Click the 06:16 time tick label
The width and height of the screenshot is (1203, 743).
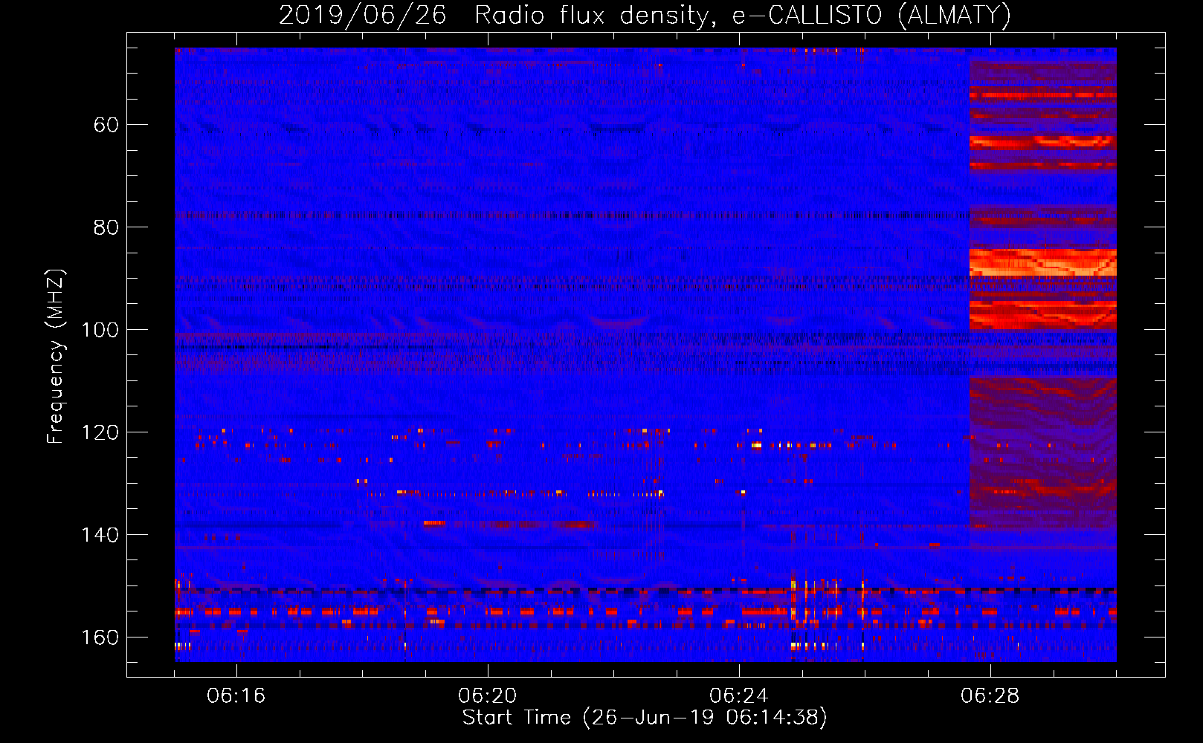tap(236, 696)
